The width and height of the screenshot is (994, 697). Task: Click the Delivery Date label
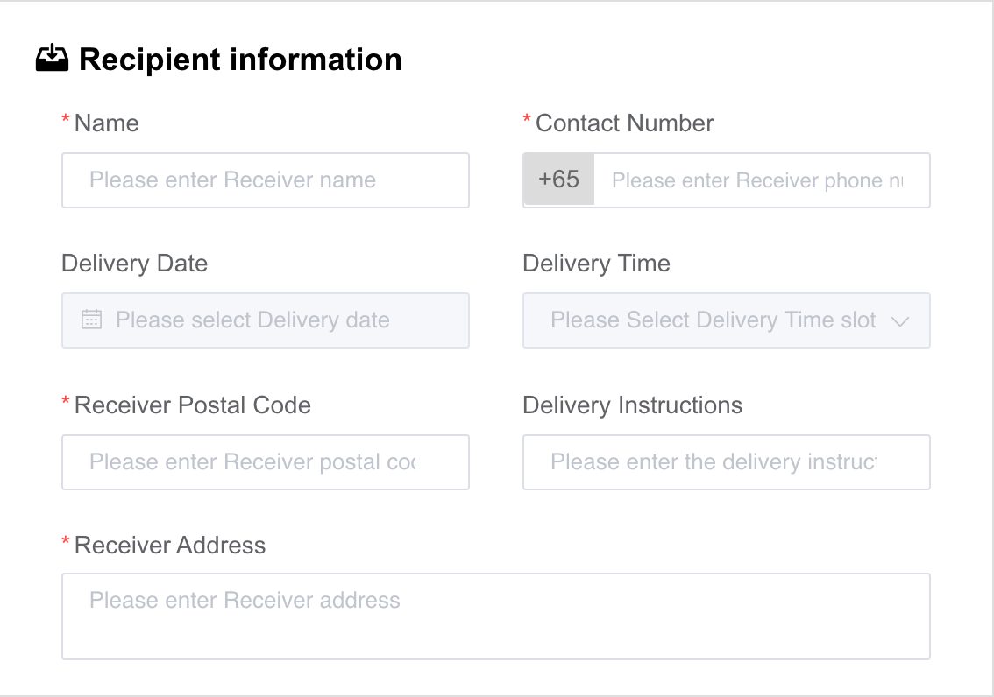tap(134, 263)
